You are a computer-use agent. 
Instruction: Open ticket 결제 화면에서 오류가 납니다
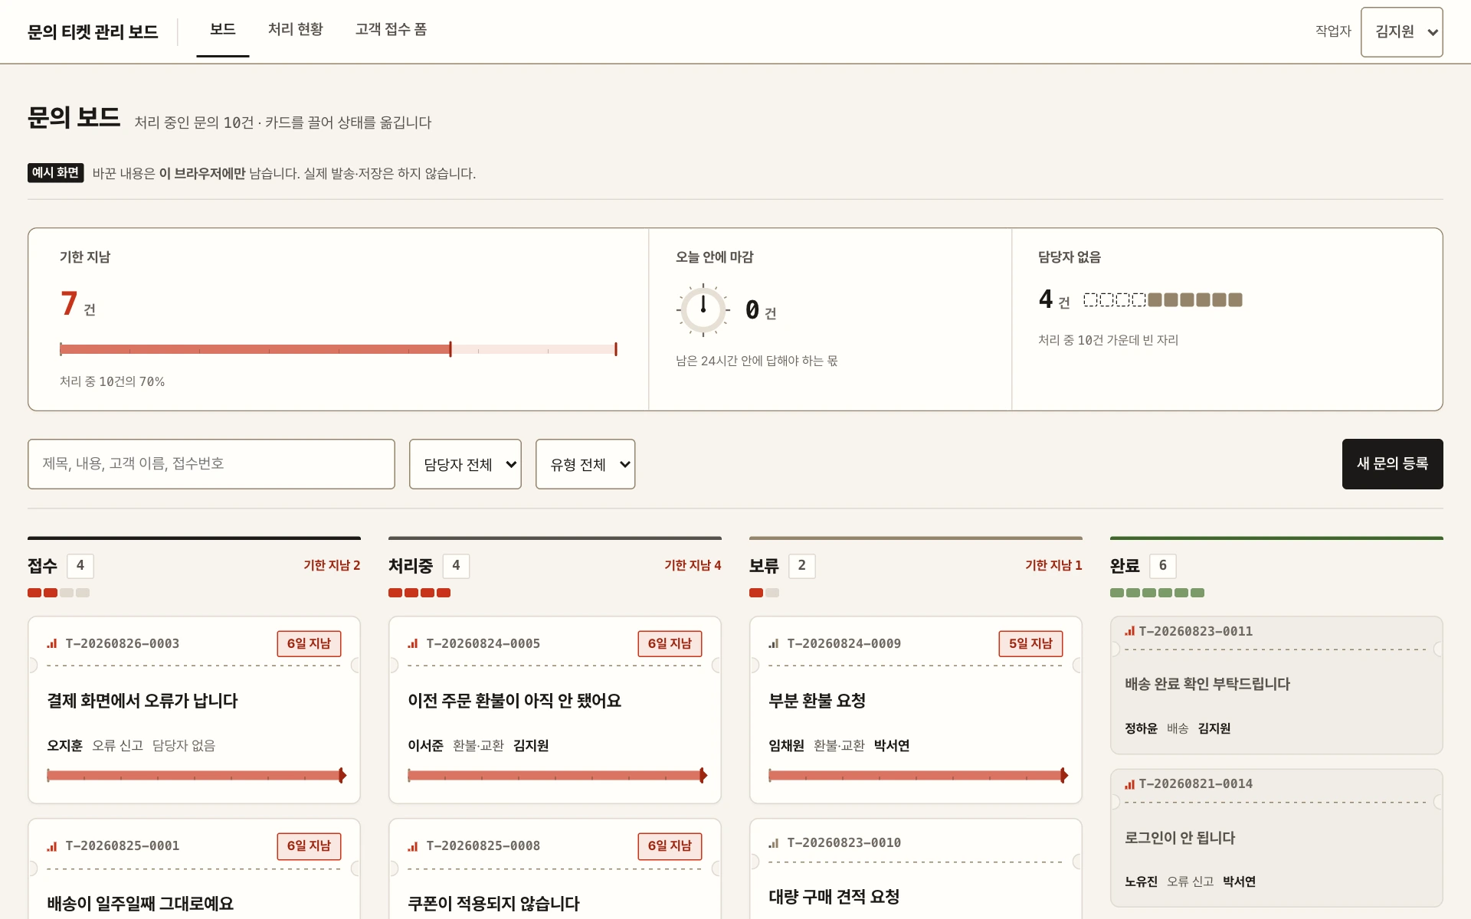(x=143, y=701)
